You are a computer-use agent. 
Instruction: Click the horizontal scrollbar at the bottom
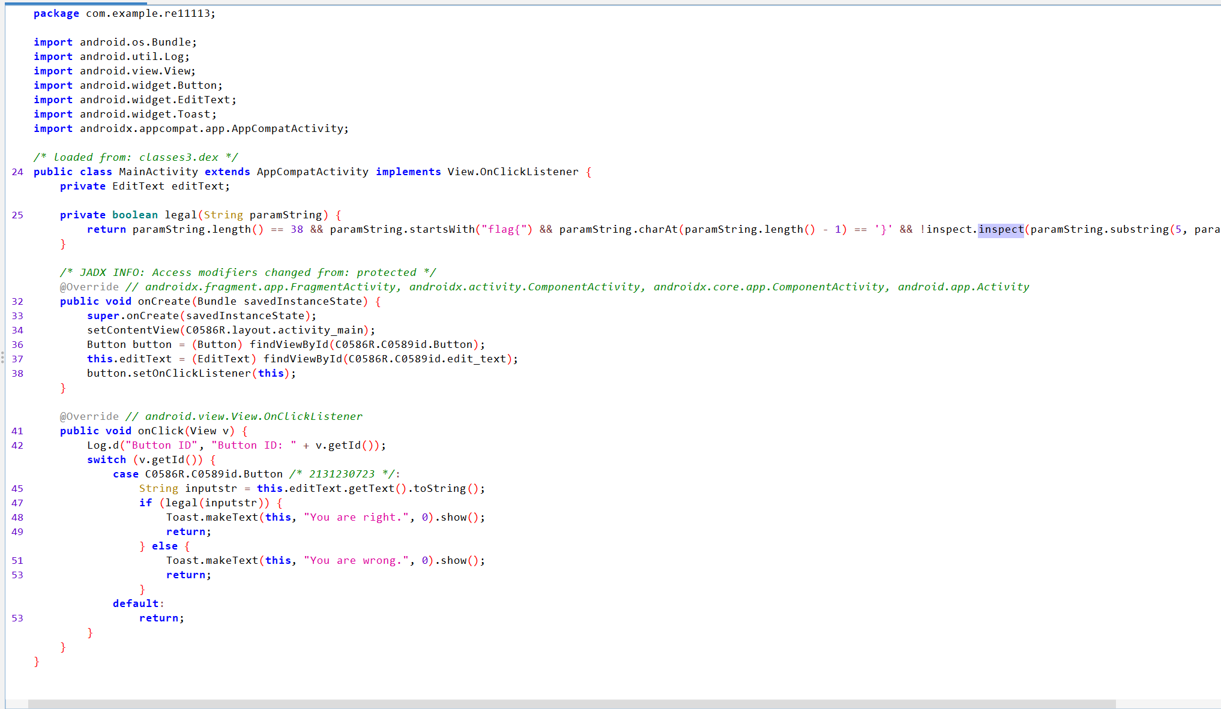pos(570,704)
